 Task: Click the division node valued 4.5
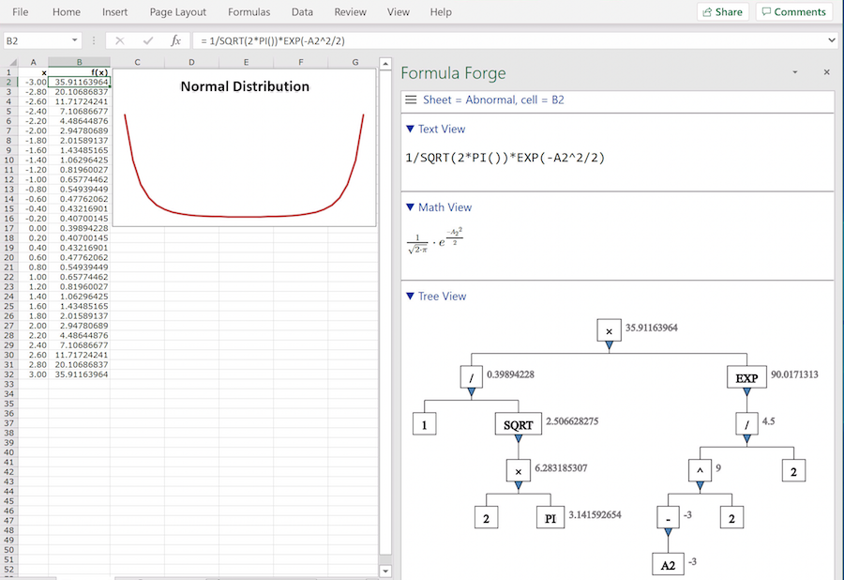(x=746, y=424)
